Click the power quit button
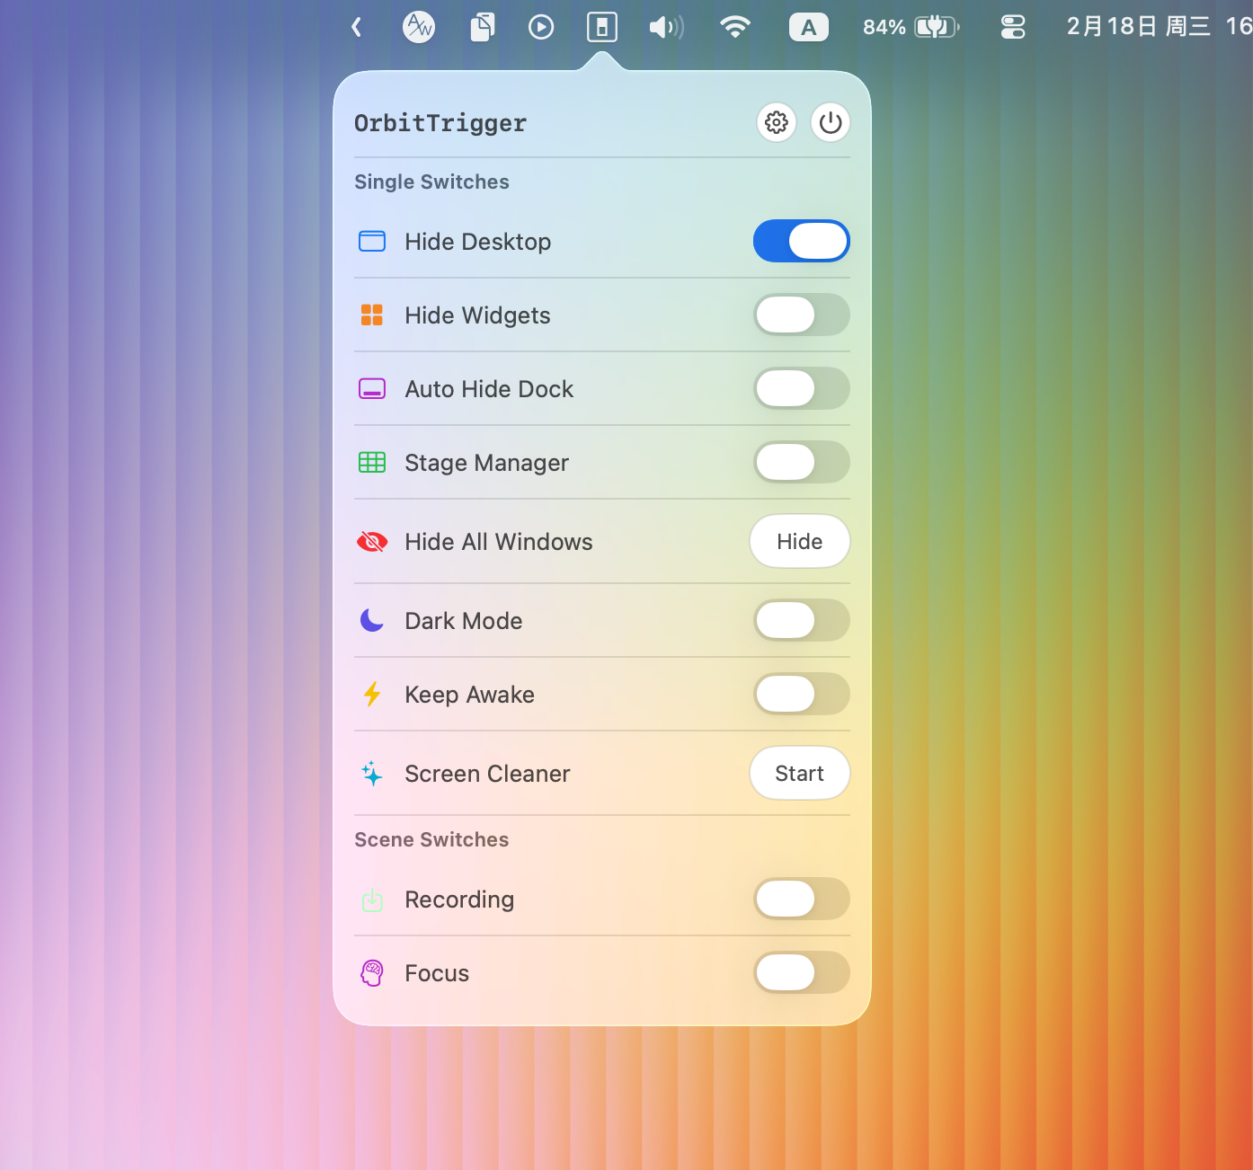This screenshot has height=1170, width=1253. pyautogui.click(x=831, y=122)
